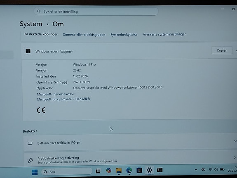Open Systembeskyttelse link
This screenshot has width=237, height=178.
(x=124, y=35)
